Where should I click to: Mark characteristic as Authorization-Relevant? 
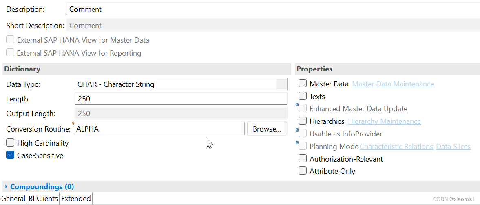pos(303,158)
